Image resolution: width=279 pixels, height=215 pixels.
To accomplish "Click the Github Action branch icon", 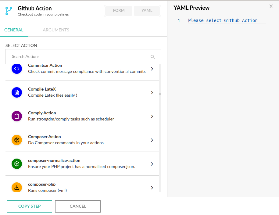I will coord(9,11).
